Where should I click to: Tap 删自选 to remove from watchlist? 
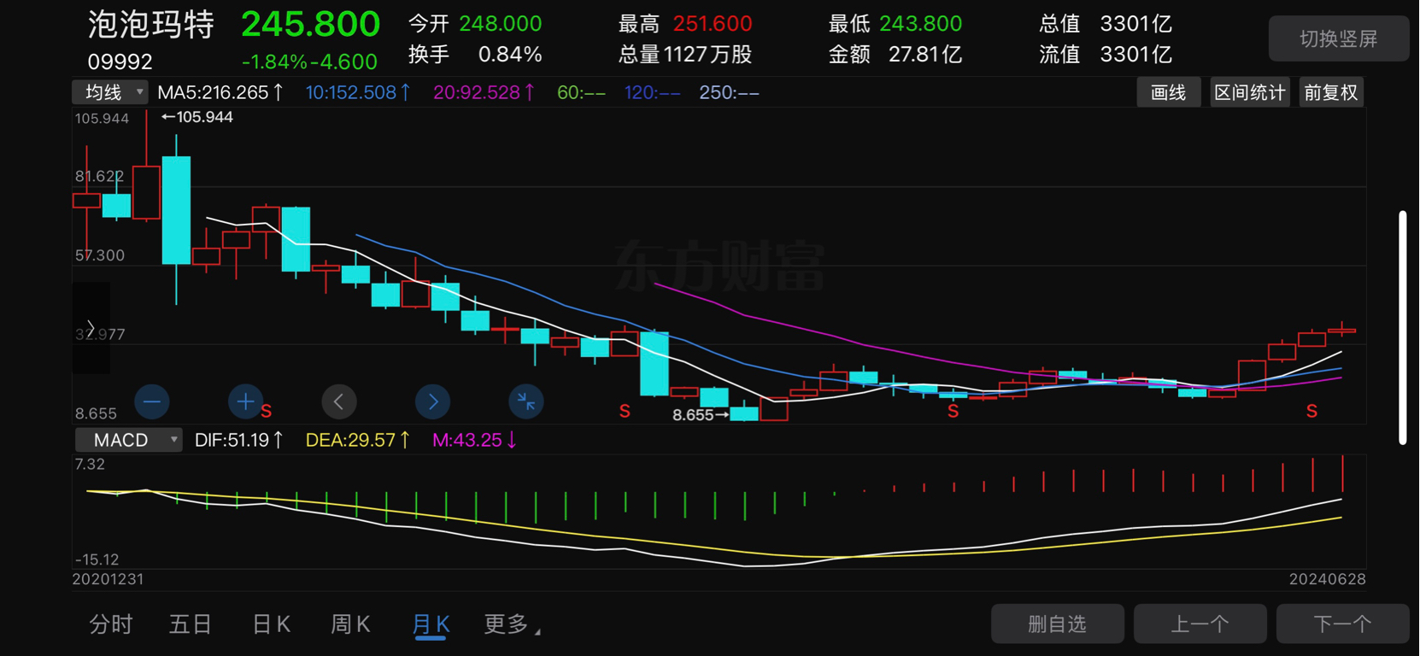[1058, 624]
